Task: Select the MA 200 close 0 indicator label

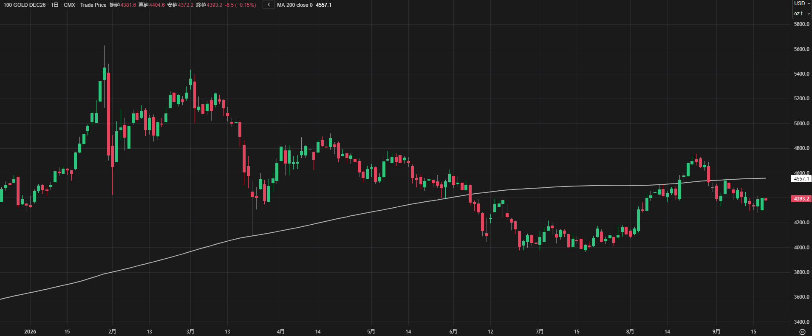Action: [294, 5]
